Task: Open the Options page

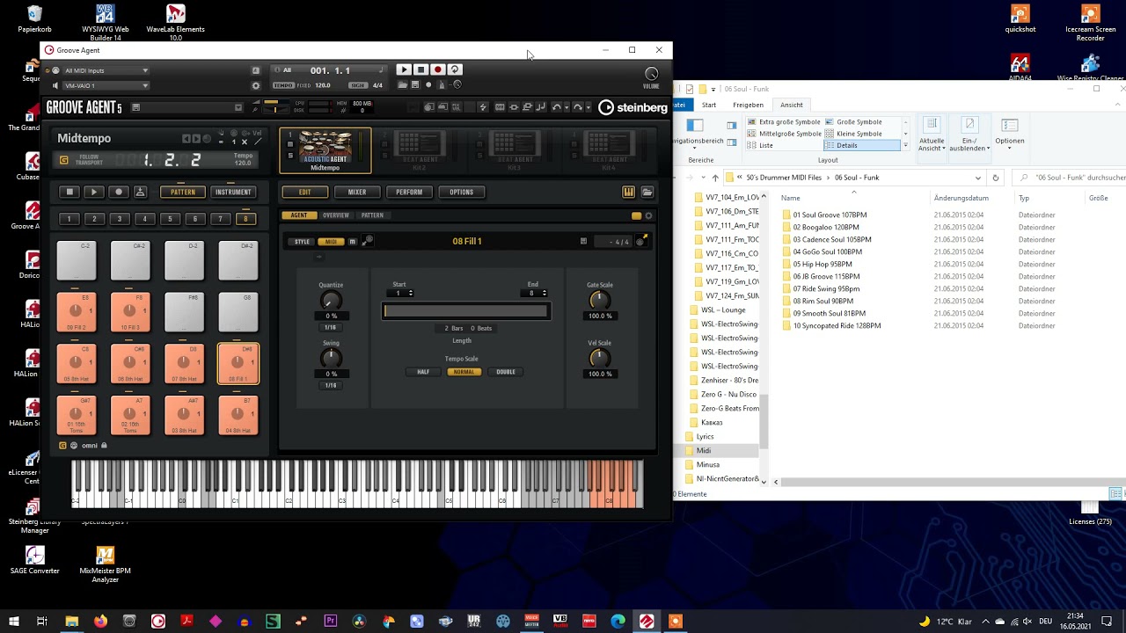Action: click(461, 192)
